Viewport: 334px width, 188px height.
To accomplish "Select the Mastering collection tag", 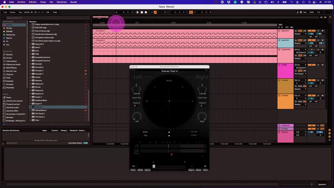I will 10,35.
